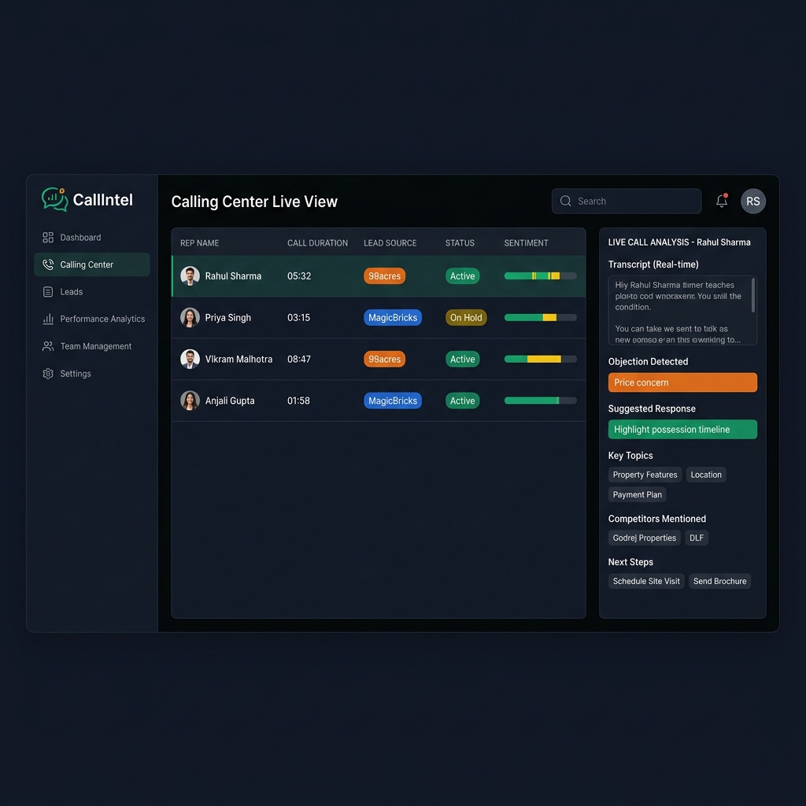Image resolution: width=806 pixels, height=806 pixels.
Task: Click Vikram Malhotra's sentiment bar
Action: click(540, 359)
